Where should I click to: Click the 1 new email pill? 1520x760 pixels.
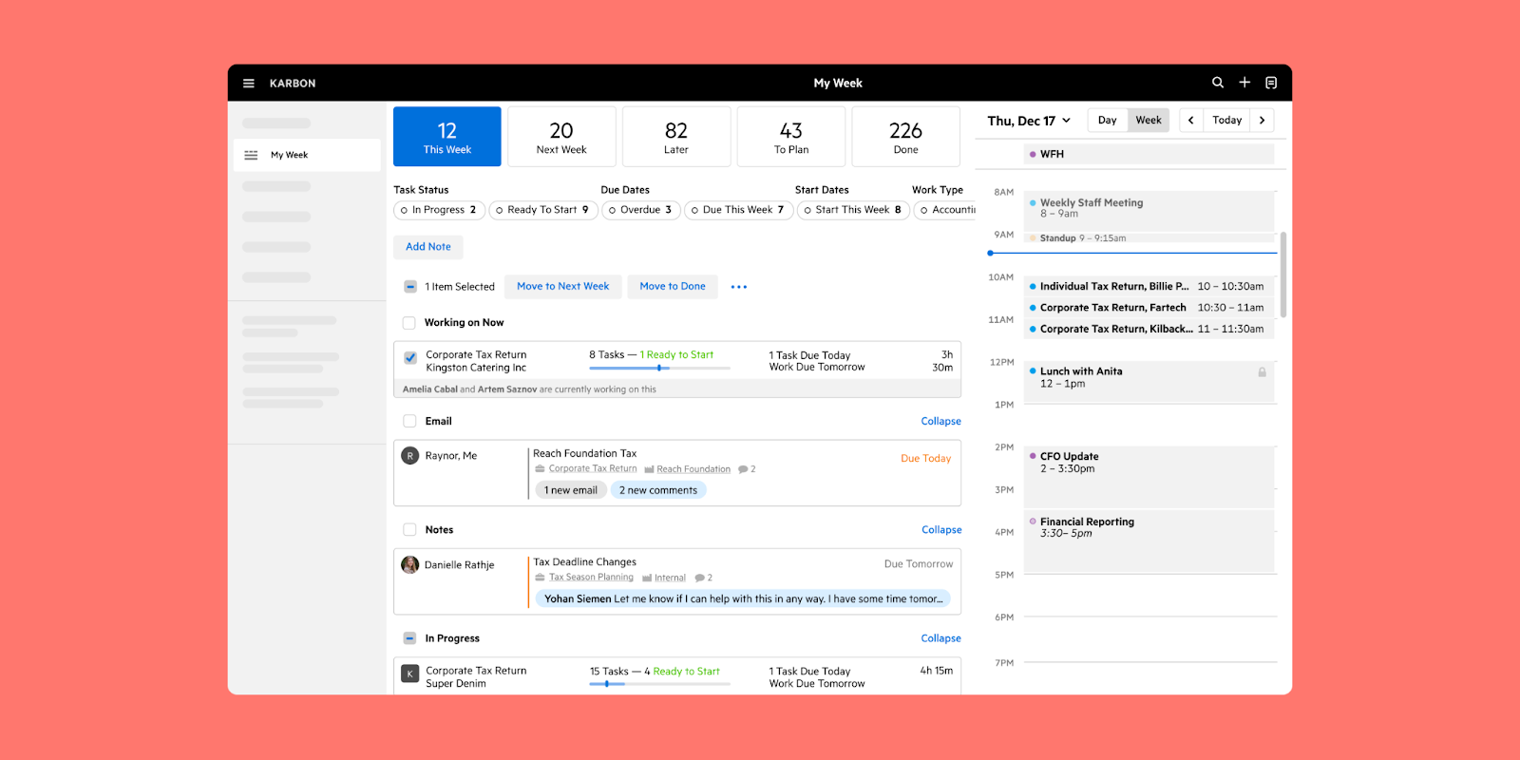pyautogui.click(x=571, y=491)
